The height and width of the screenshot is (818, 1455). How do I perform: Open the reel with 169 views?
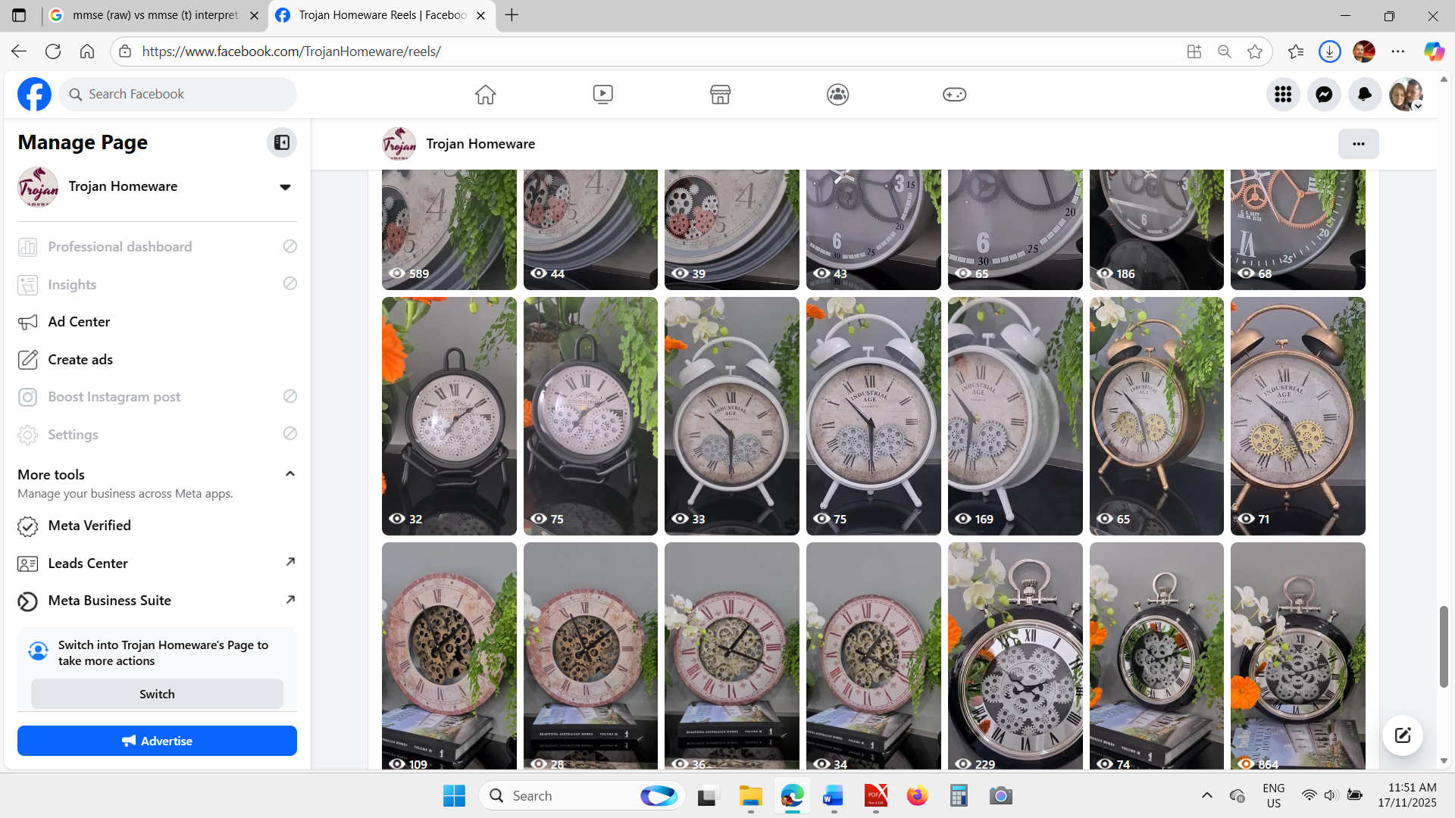click(x=1015, y=416)
